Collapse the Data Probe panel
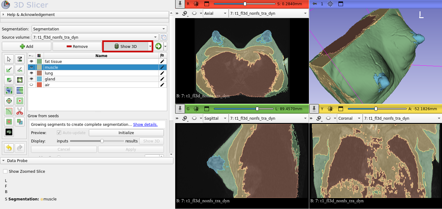Image resolution: width=442 pixels, height=209 pixels. (x=3, y=161)
